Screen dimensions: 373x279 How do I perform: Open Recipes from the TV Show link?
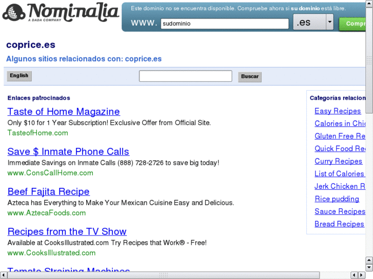point(67,231)
